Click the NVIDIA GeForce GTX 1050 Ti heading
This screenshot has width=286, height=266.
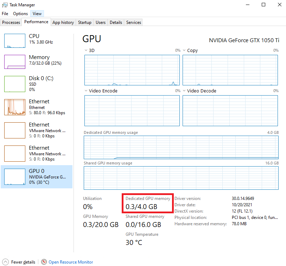244,40
